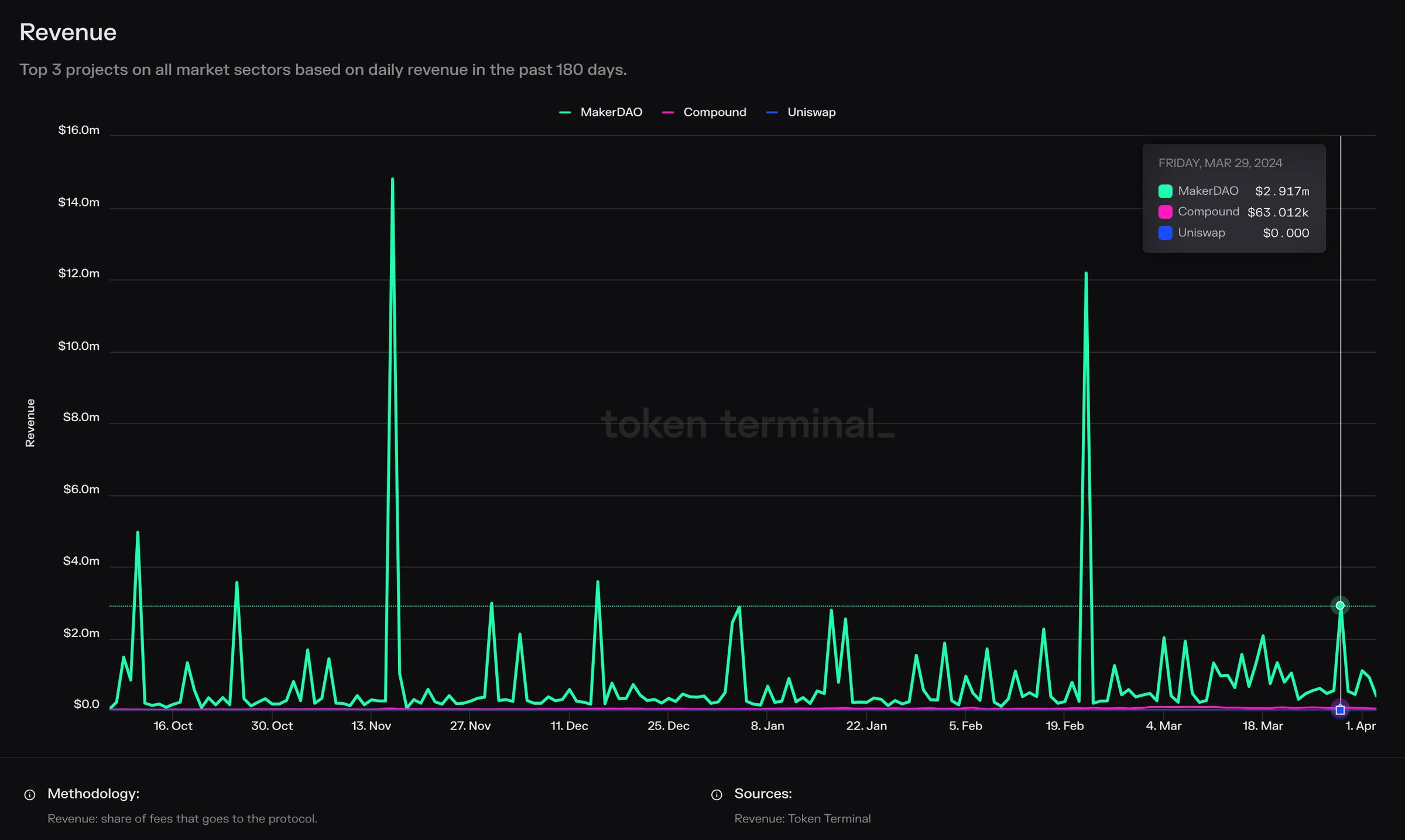Image resolution: width=1405 pixels, height=840 pixels.
Task: Click the '13. Nov' x-axis date label
Action: 371,726
